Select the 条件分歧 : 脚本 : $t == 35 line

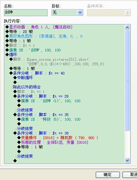[x=41, y=115]
